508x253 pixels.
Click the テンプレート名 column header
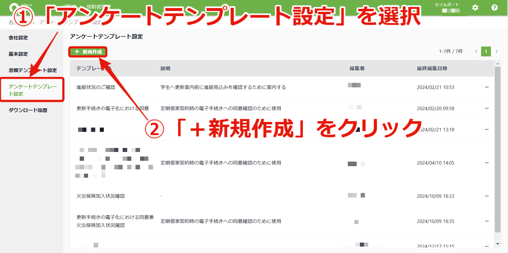coord(94,68)
